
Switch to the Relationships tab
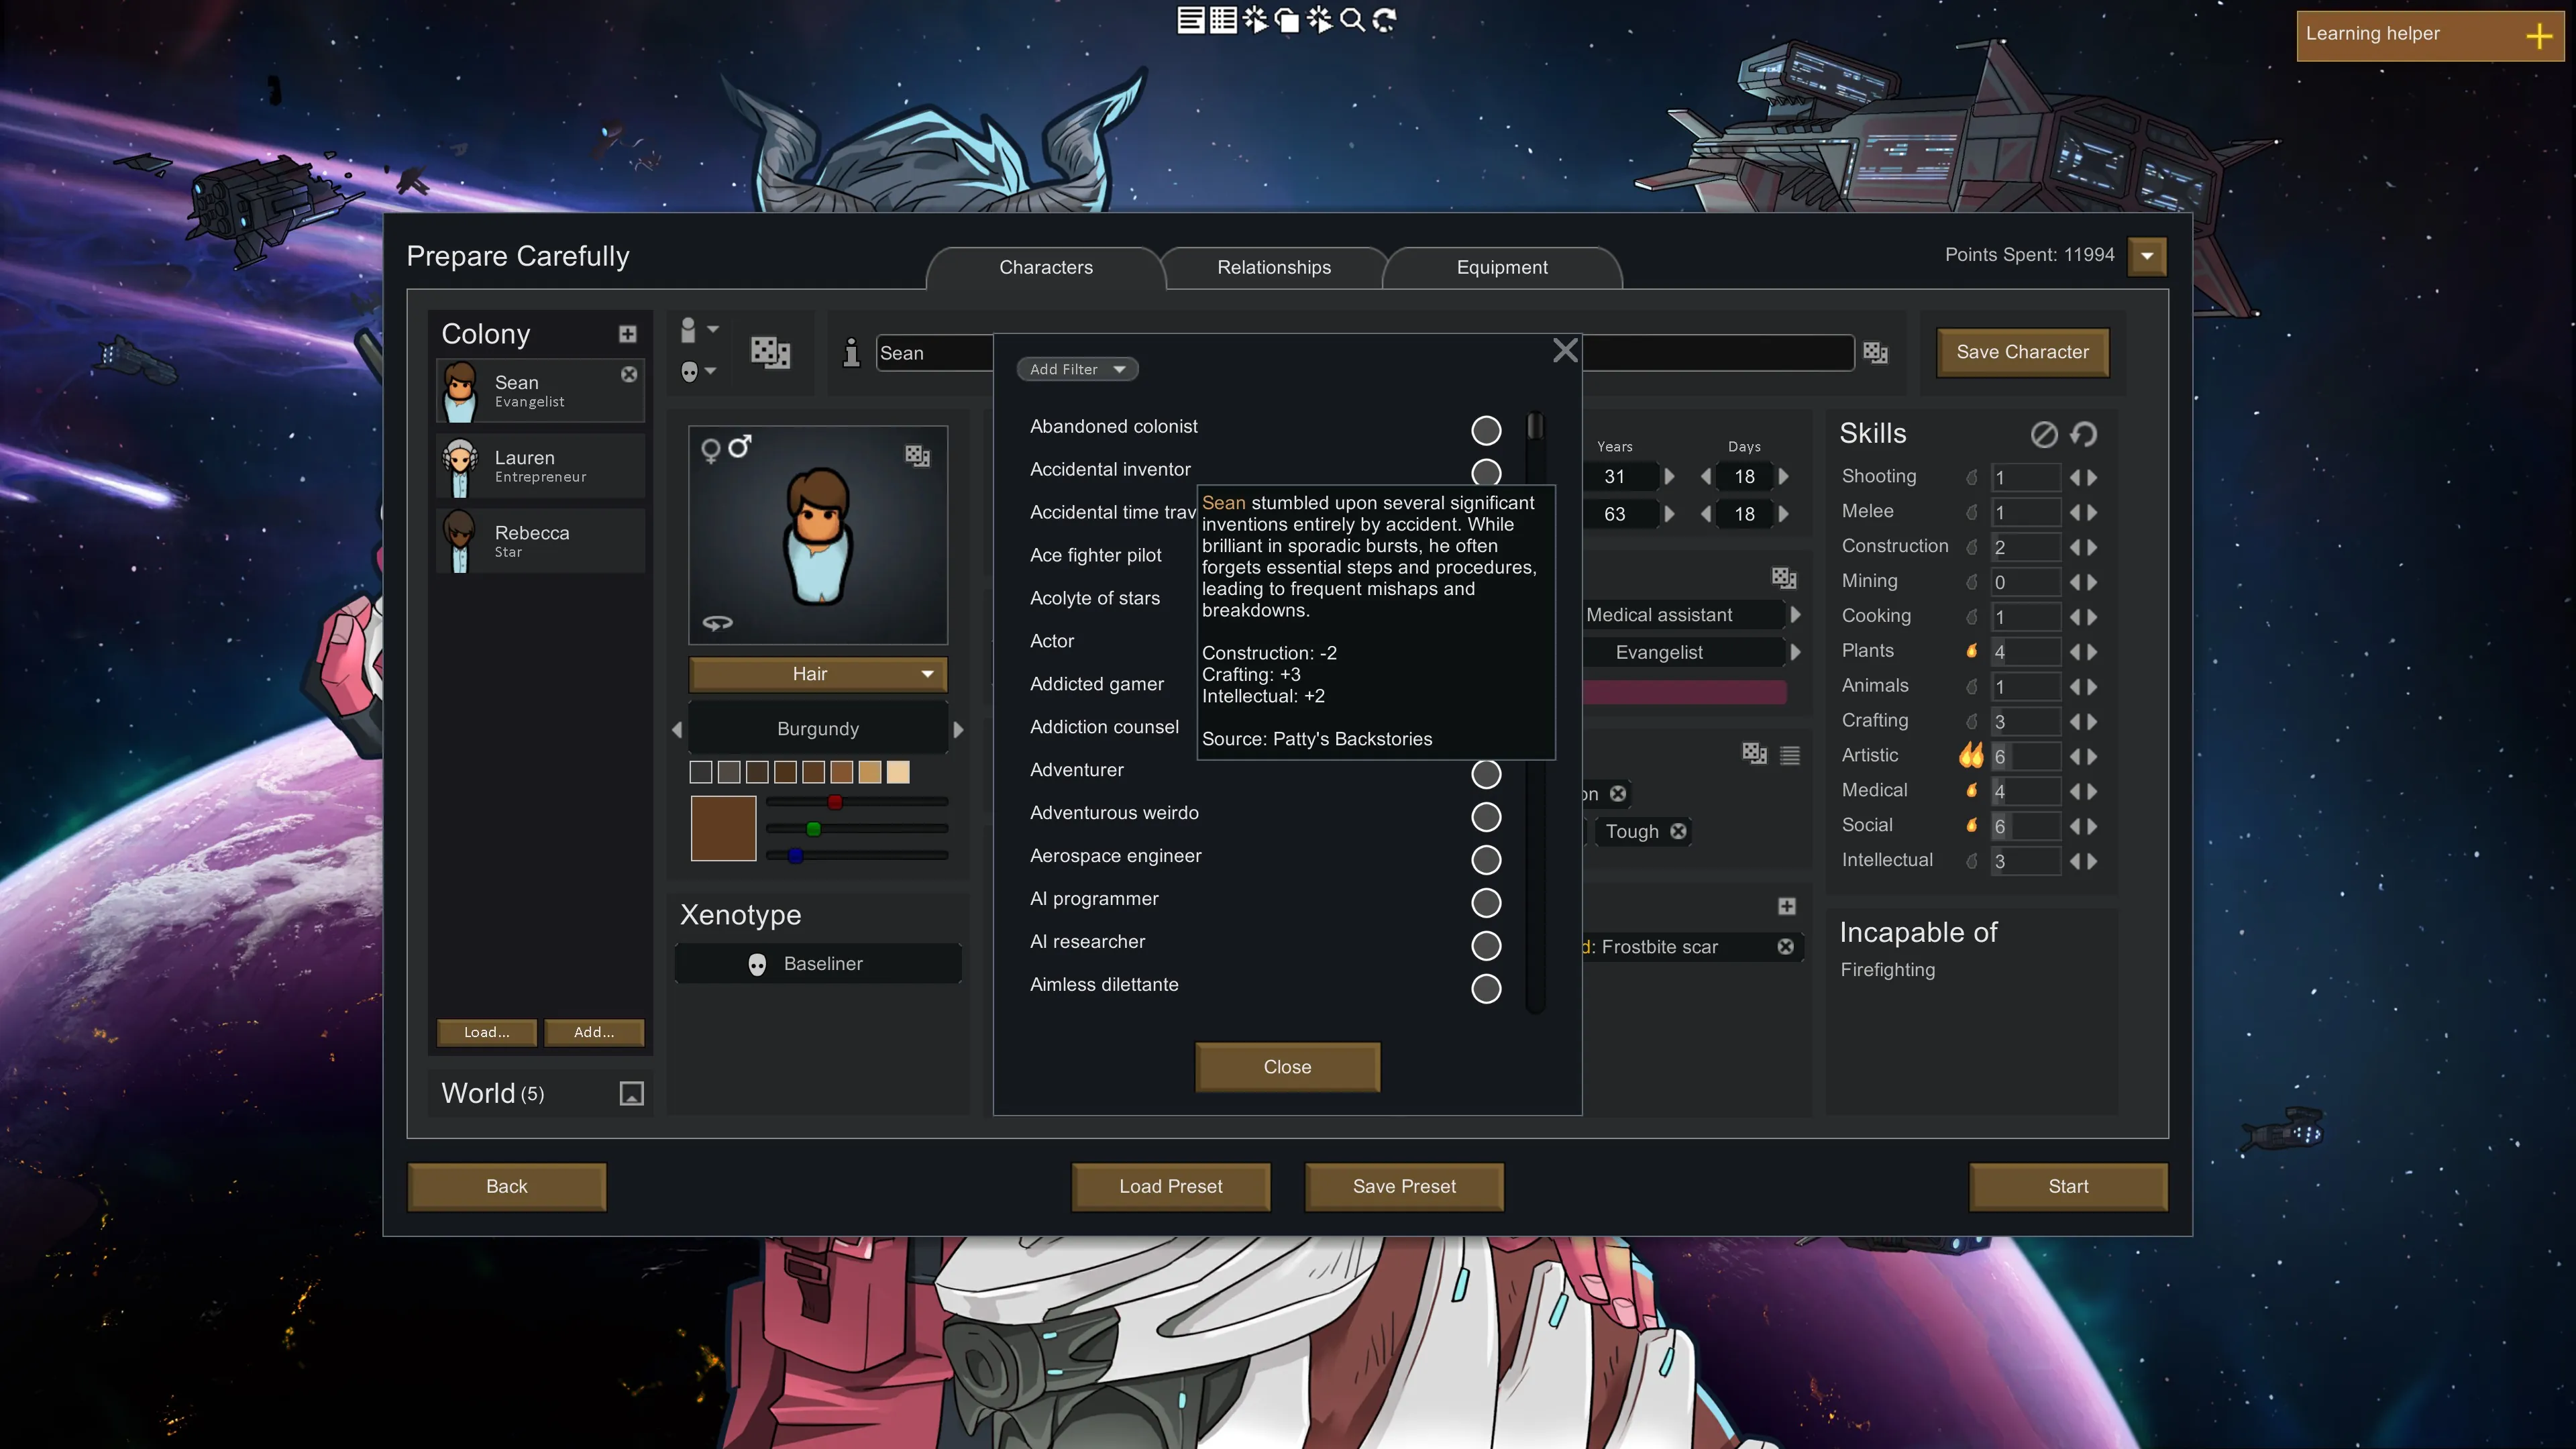pos(1273,267)
